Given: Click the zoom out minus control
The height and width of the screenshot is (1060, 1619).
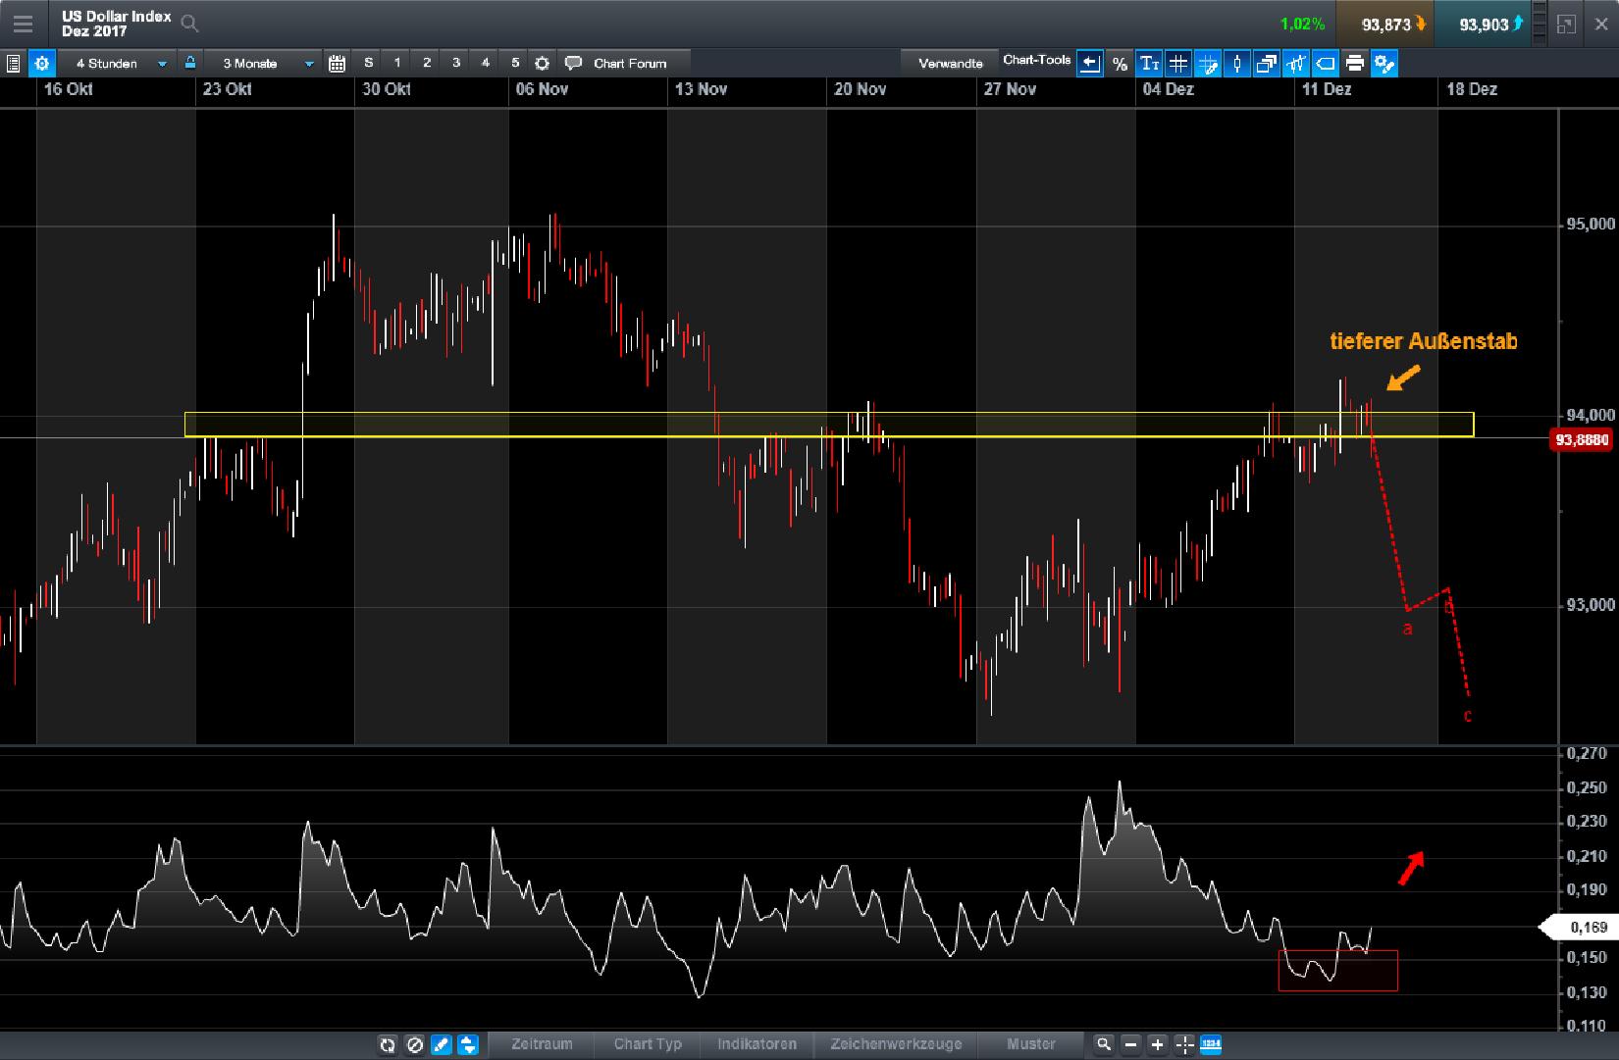Looking at the screenshot, I should coord(1131,1045).
